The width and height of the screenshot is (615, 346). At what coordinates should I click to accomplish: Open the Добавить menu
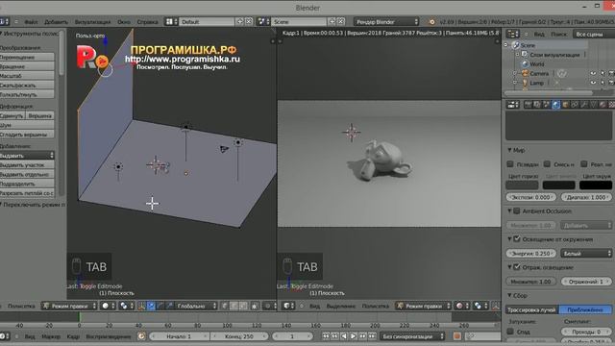pyautogui.click(x=56, y=22)
